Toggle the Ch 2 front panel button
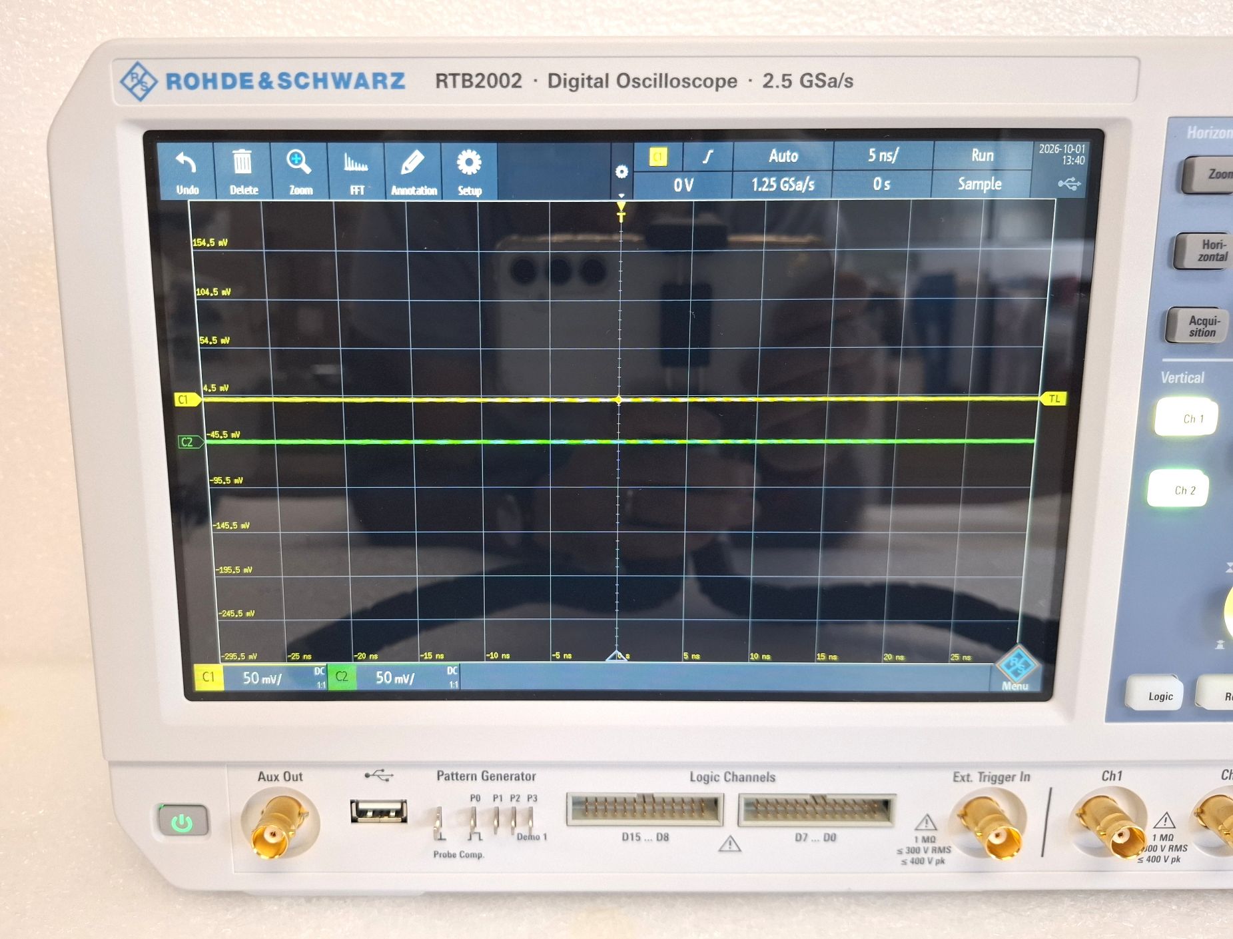1233x939 pixels. point(1179,490)
